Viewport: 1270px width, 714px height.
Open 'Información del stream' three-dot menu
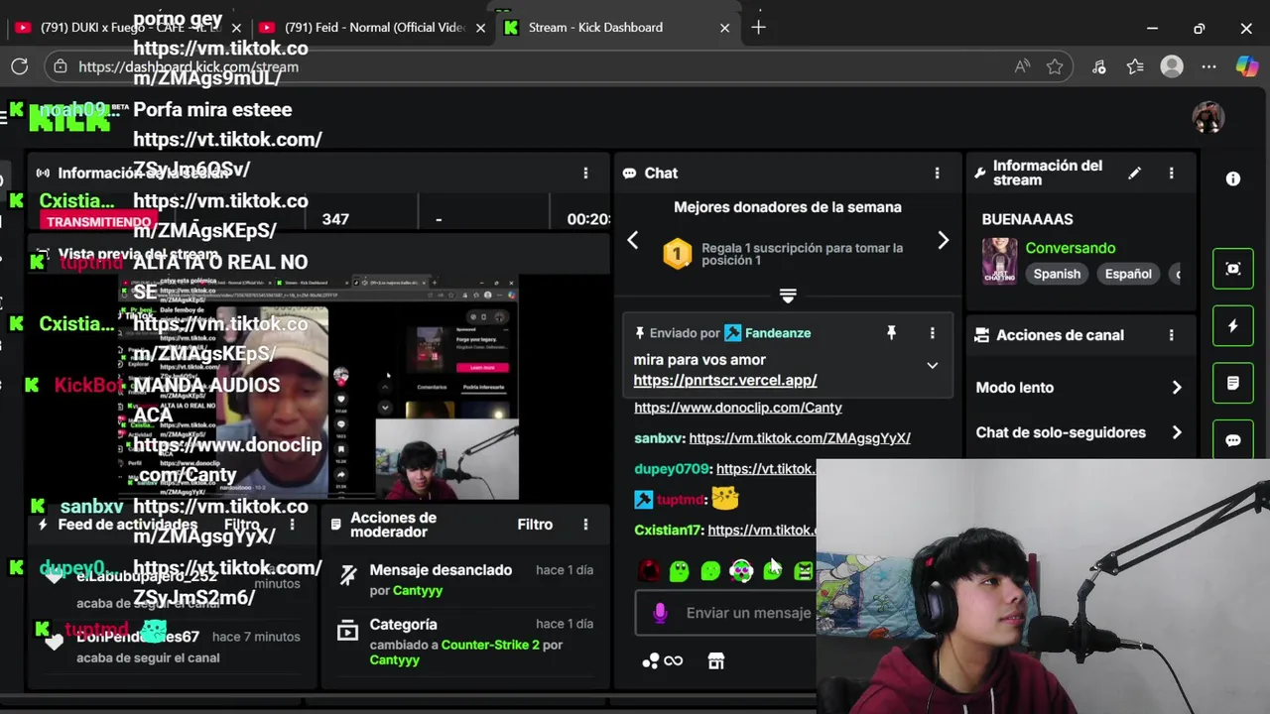(x=1171, y=173)
